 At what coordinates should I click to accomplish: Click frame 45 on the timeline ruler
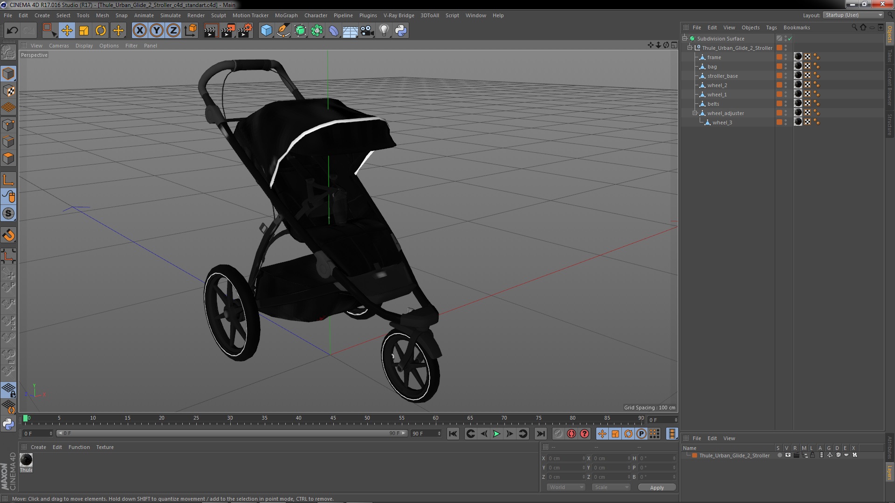(x=333, y=419)
